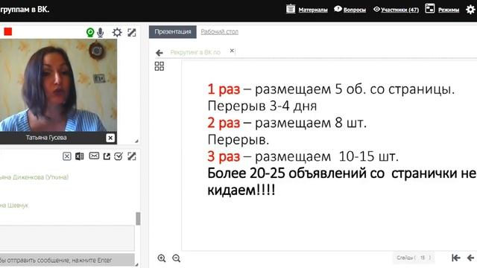Viewport: 477px width, 268px height.
Task: Open Материалы in top bar
Action: (x=313, y=10)
